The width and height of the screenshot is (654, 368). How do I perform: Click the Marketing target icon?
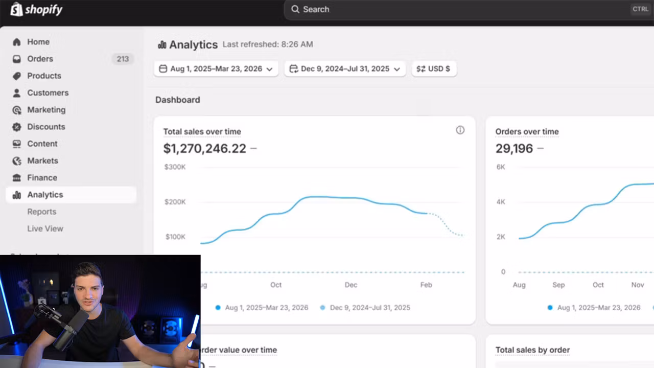[17, 110]
